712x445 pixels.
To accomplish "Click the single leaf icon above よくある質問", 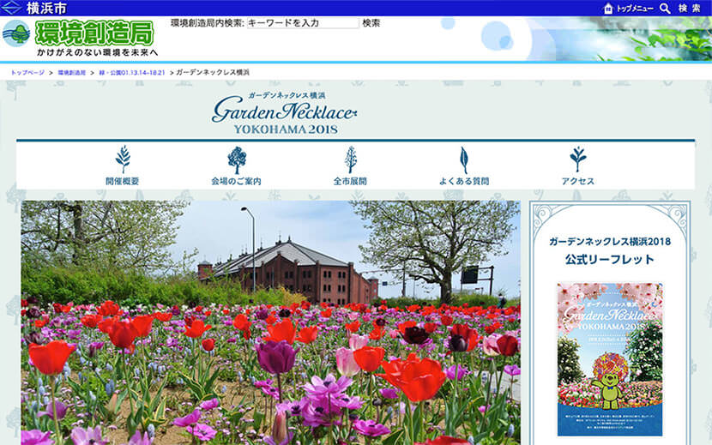I will click(x=463, y=159).
